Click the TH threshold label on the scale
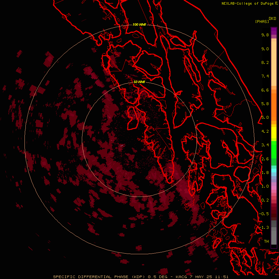Screen dimensions: 279x279 pyautogui.click(x=266, y=241)
